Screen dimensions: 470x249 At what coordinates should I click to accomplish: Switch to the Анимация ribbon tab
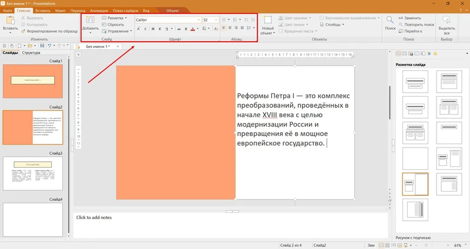[x=99, y=11]
